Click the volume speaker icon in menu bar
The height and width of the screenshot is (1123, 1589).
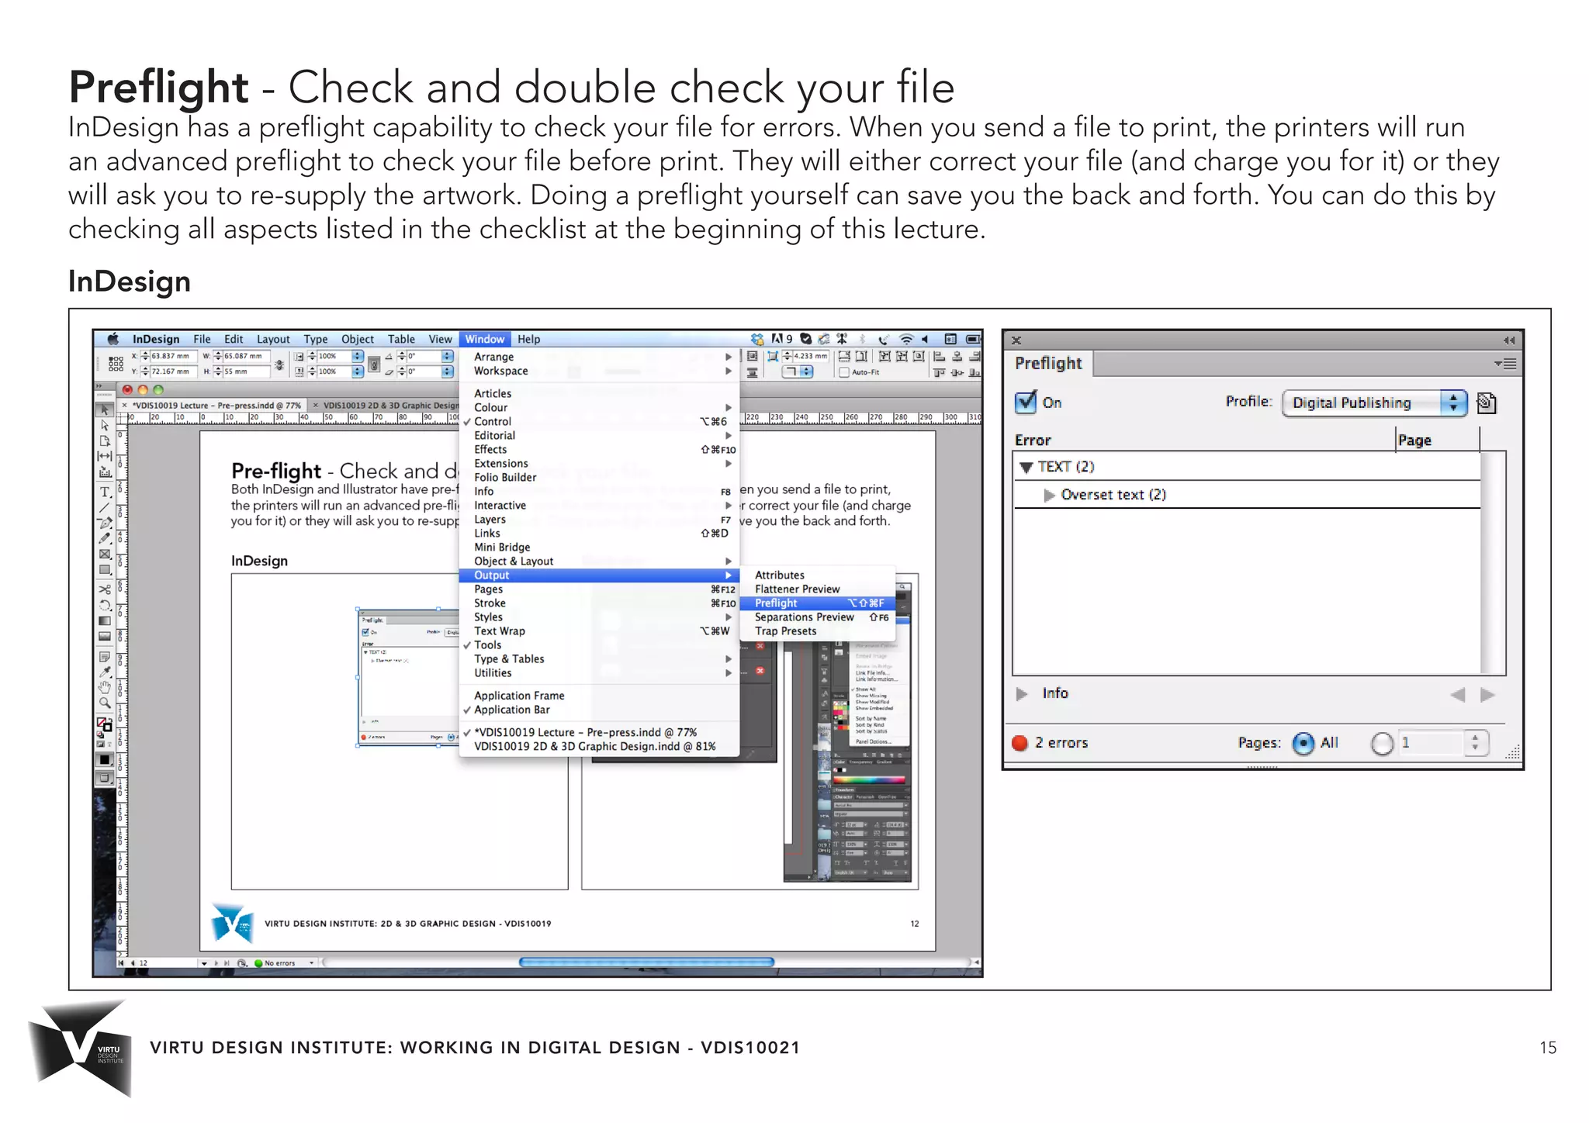click(x=925, y=339)
